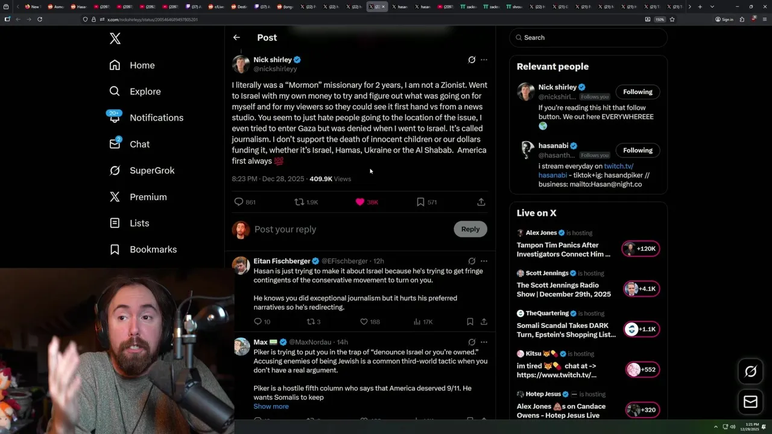The image size is (772, 434).
Task: Toggle the bookmark with 571 saves
Action: pos(420,202)
